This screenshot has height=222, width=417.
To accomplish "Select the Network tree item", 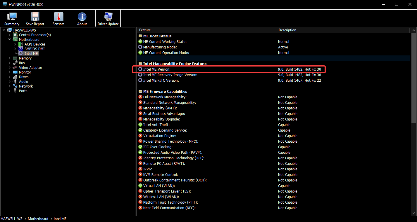I will 26,86.
